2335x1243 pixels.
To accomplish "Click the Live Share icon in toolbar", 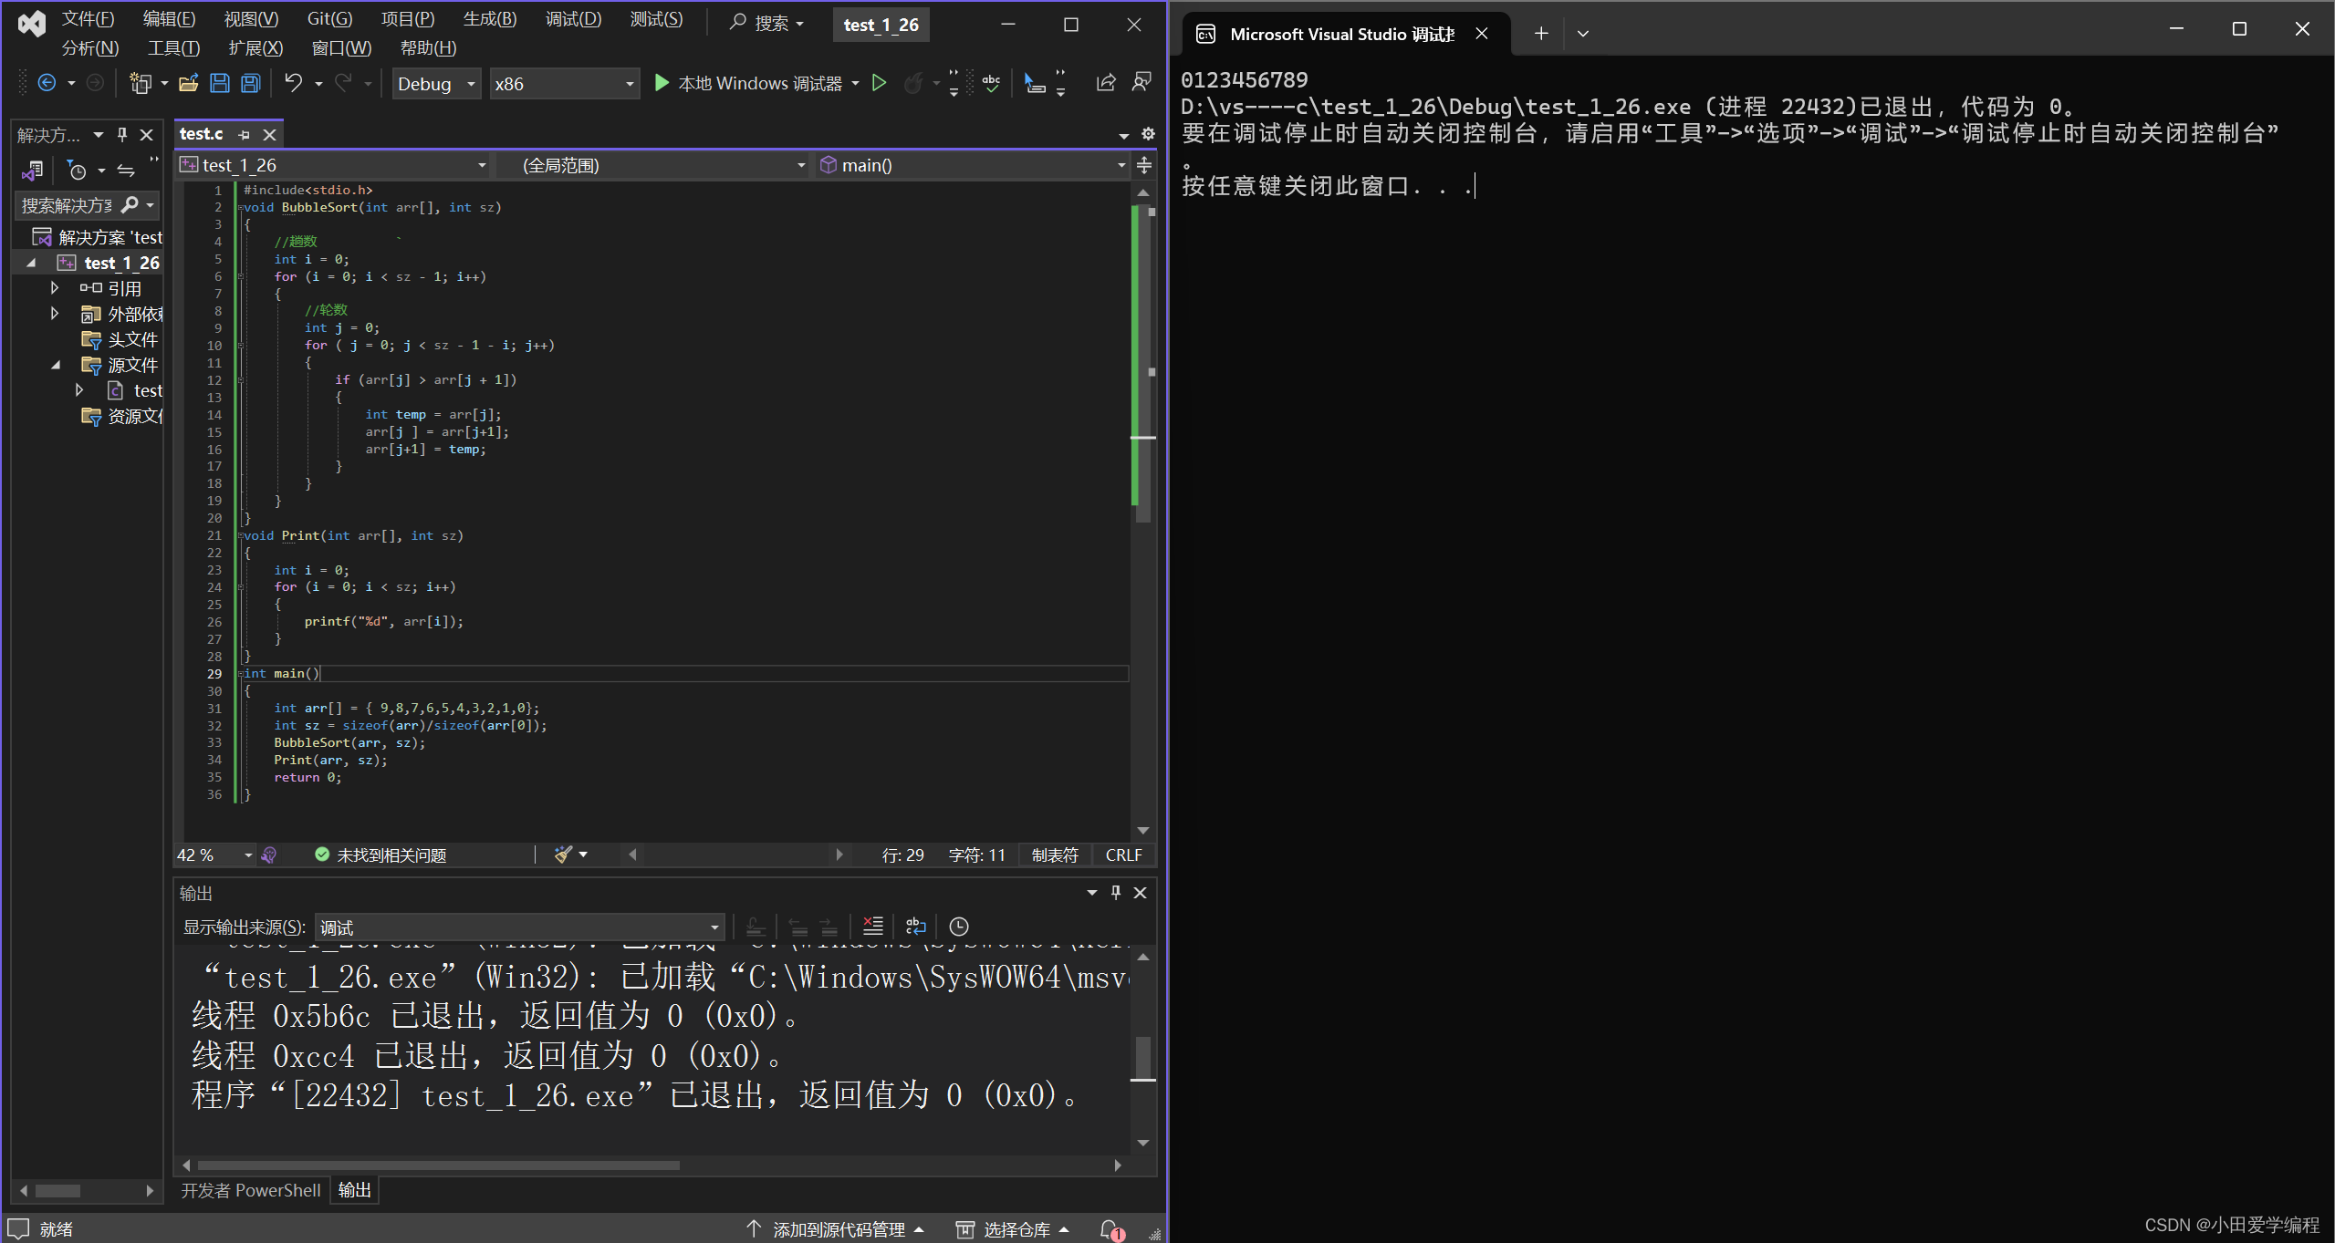I will pos(1105,84).
